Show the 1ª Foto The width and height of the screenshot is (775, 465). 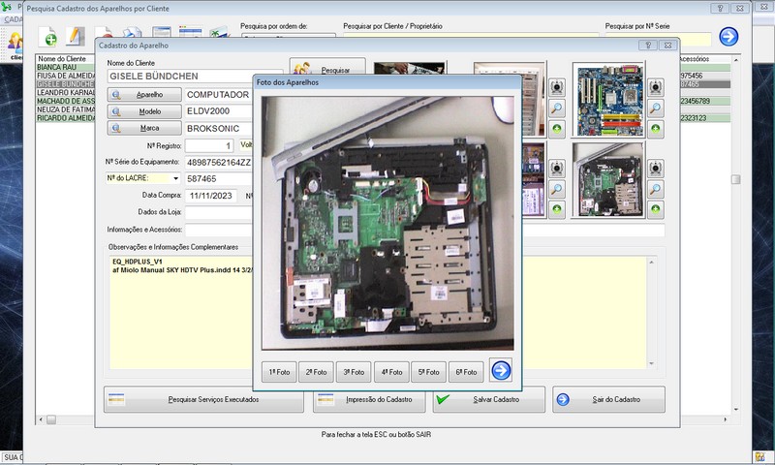coord(279,372)
